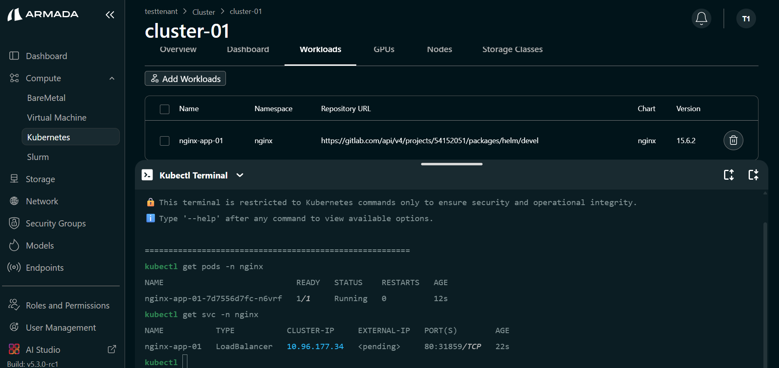This screenshot has width=779, height=368.
Task: Open the GPUs tab
Action: point(384,49)
